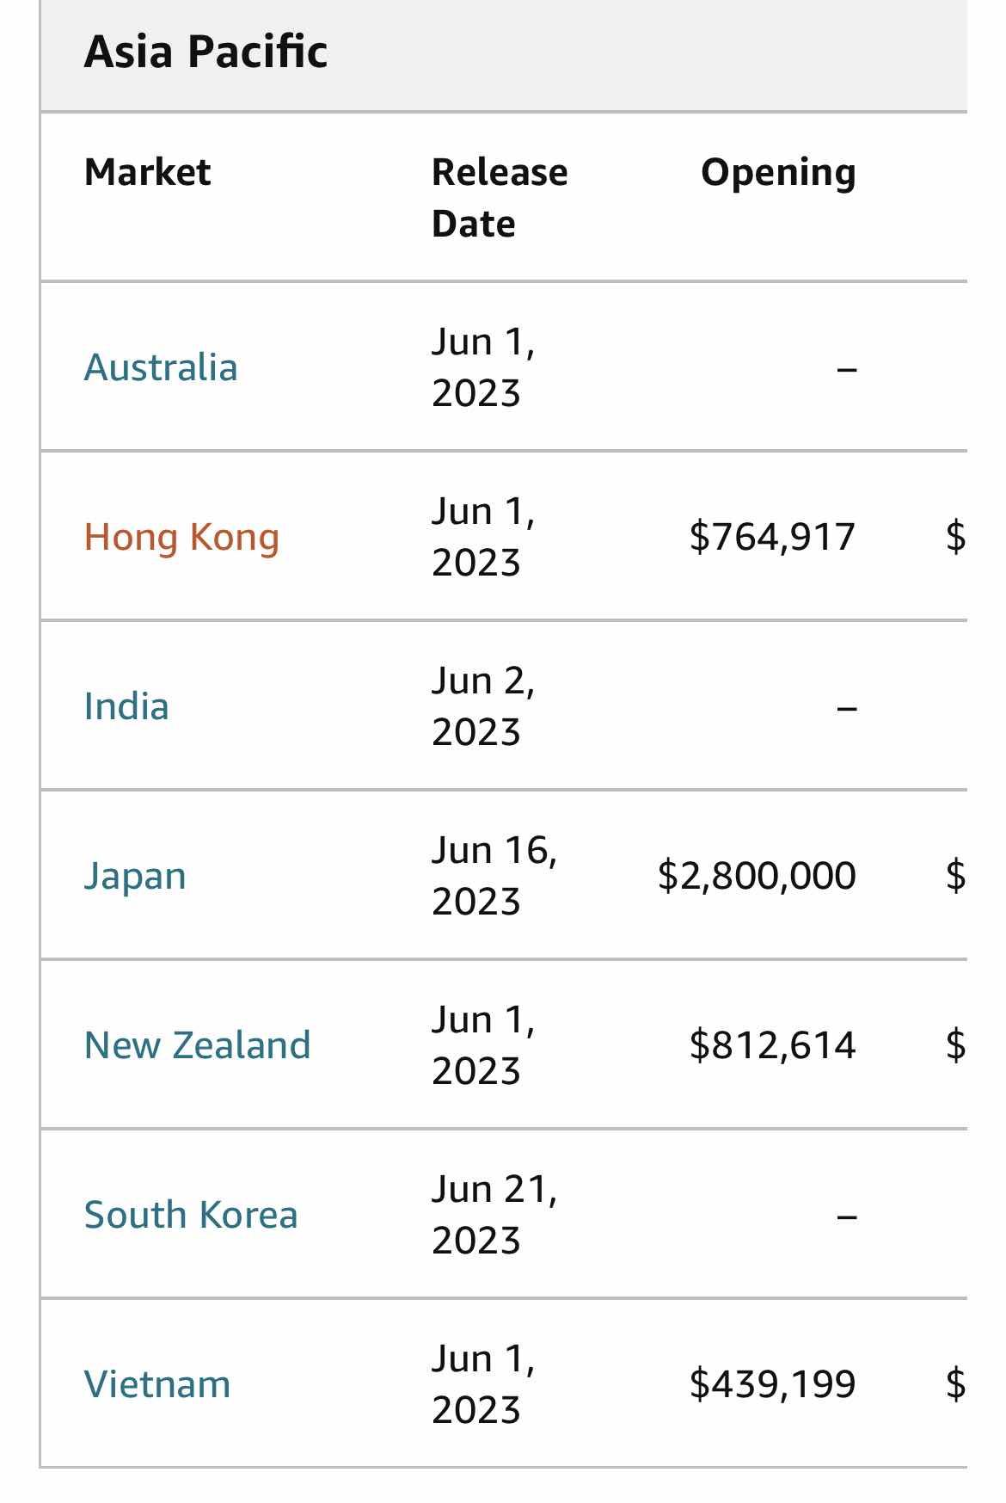Image resolution: width=1006 pixels, height=1503 pixels.
Task: Click the South Korea market link
Action: point(191,1215)
